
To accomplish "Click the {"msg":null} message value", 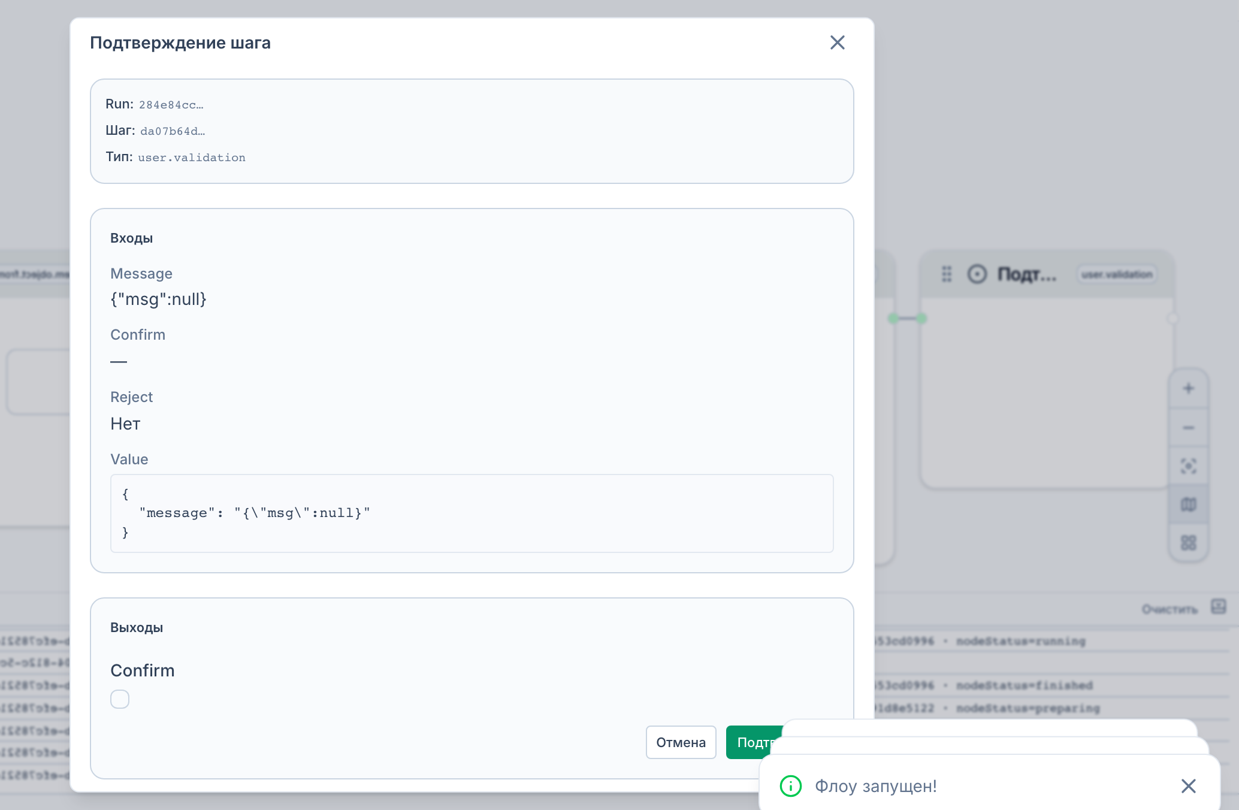I will (158, 299).
